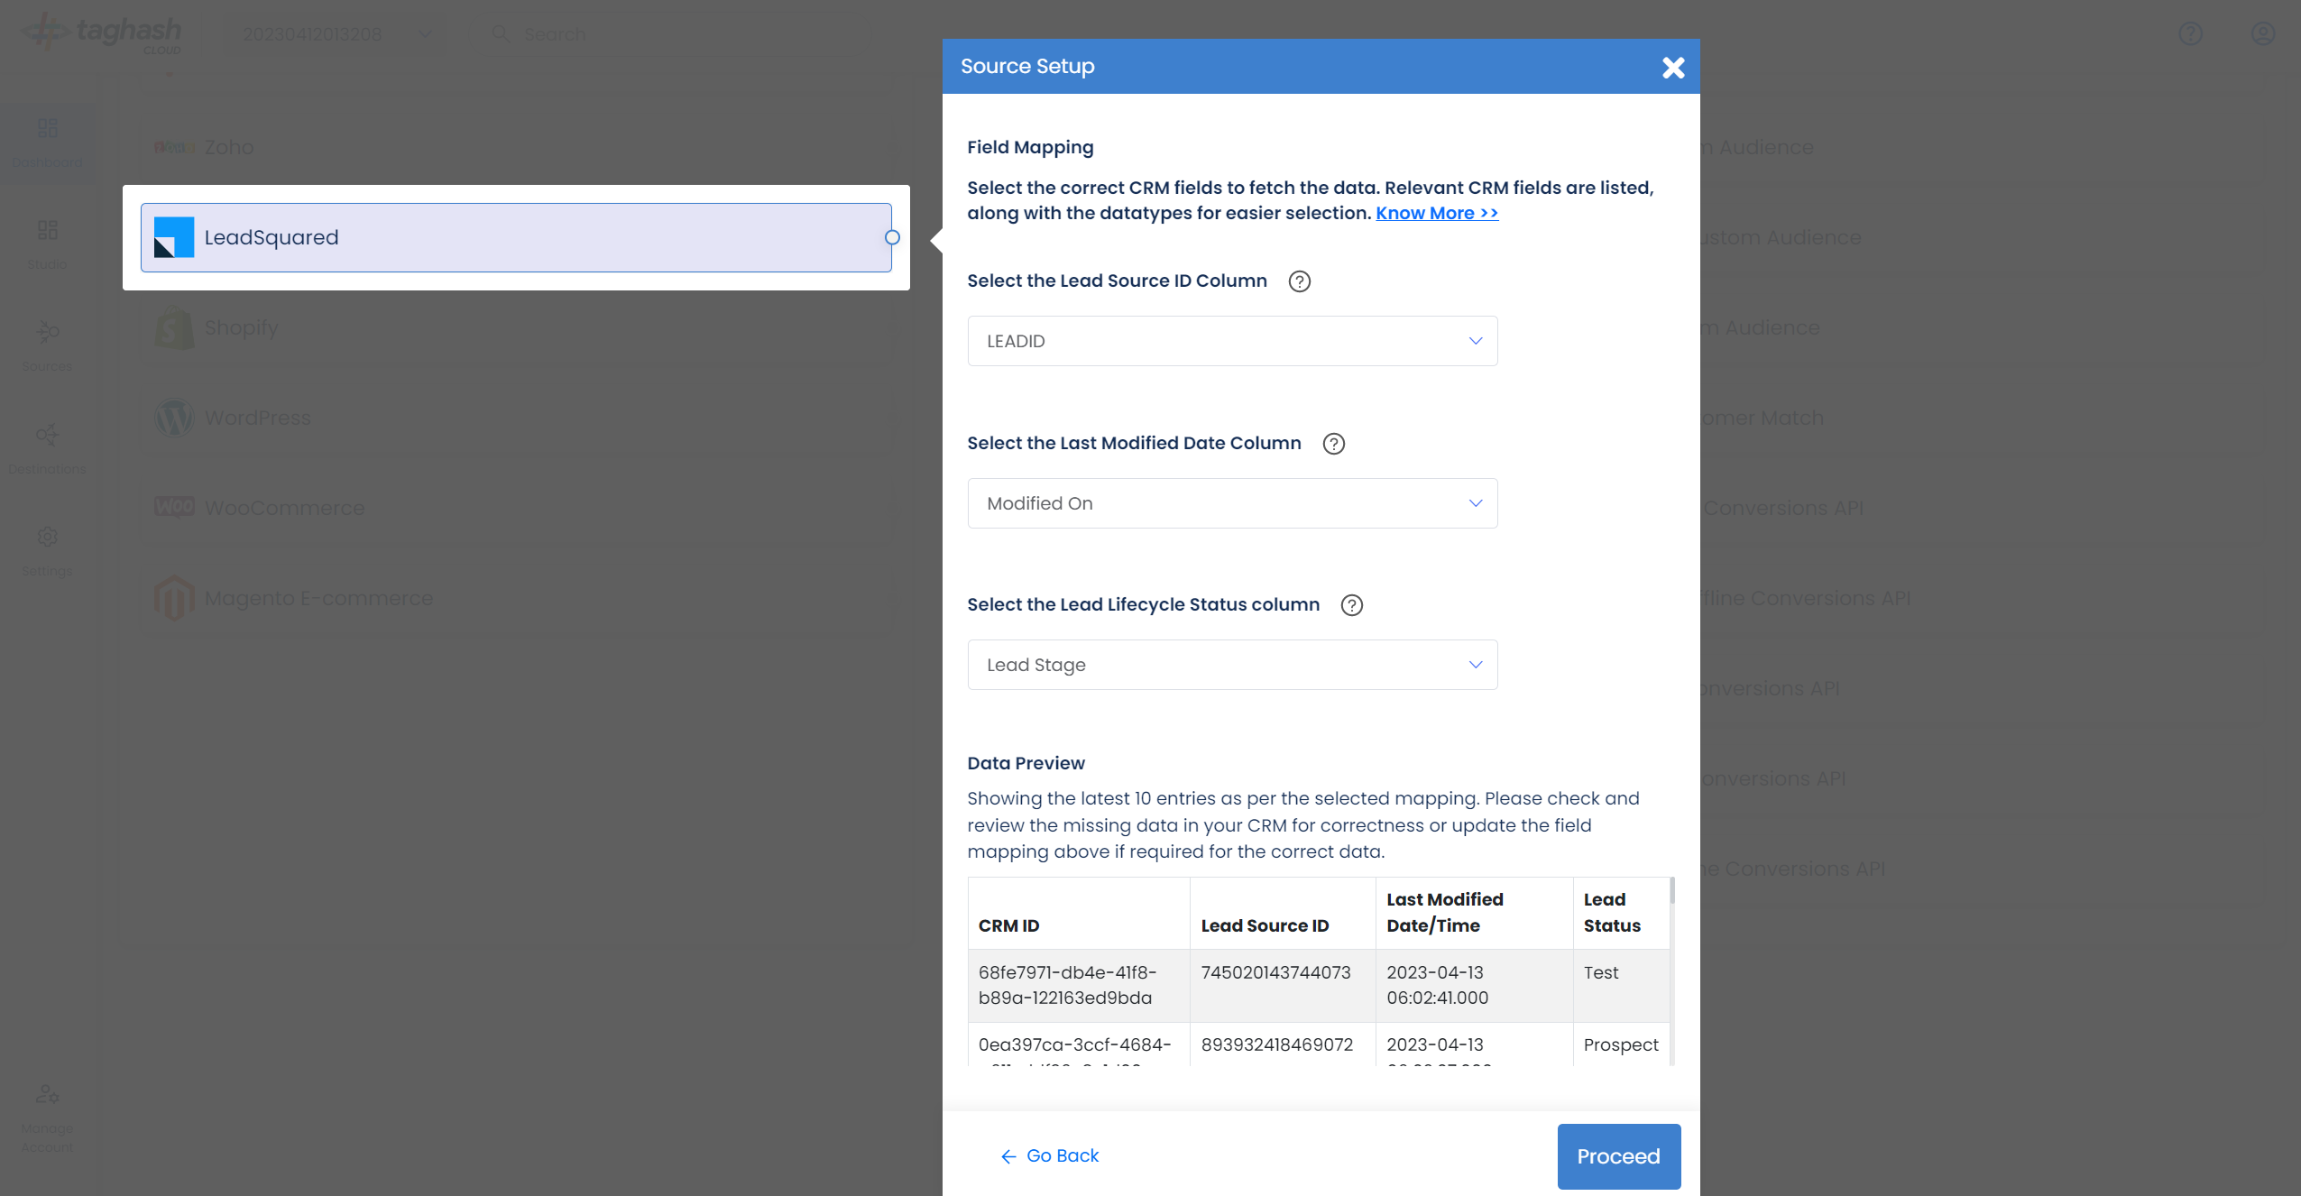Click the Magento logo icon
The height and width of the screenshot is (1196, 2301).
(174, 598)
